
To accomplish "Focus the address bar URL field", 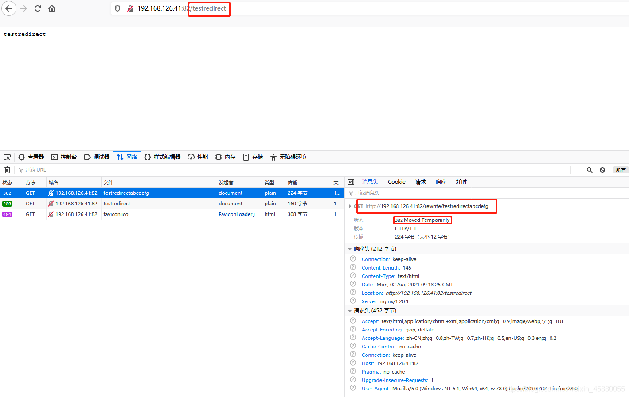I will click(x=370, y=8).
